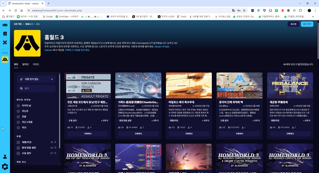Switch to the 컬렉션 tab
This screenshot has height=173, width=319.
[x=26, y=64]
